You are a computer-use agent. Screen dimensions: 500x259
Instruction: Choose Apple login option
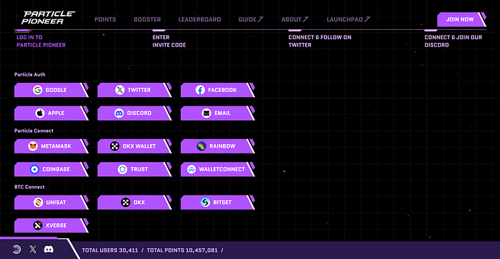point(51,113)
